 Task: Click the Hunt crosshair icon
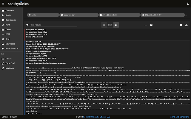pyautogui.click(x=3, y=25)
